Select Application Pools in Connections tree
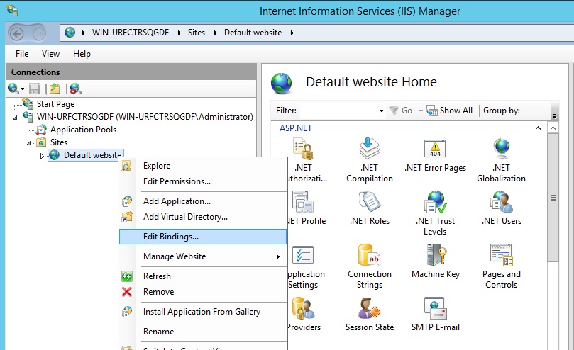 point(82,130)
